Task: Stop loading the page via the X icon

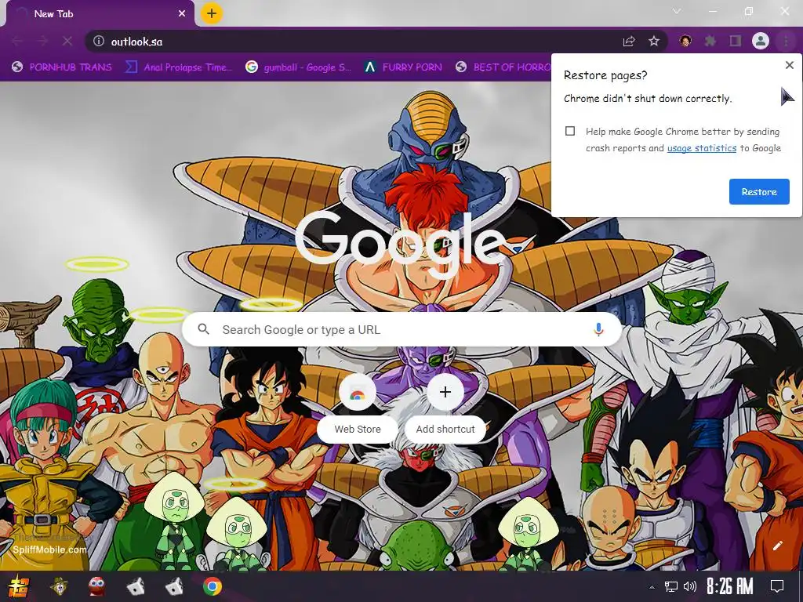Action: pyautogui.click(x=67, y=41)
